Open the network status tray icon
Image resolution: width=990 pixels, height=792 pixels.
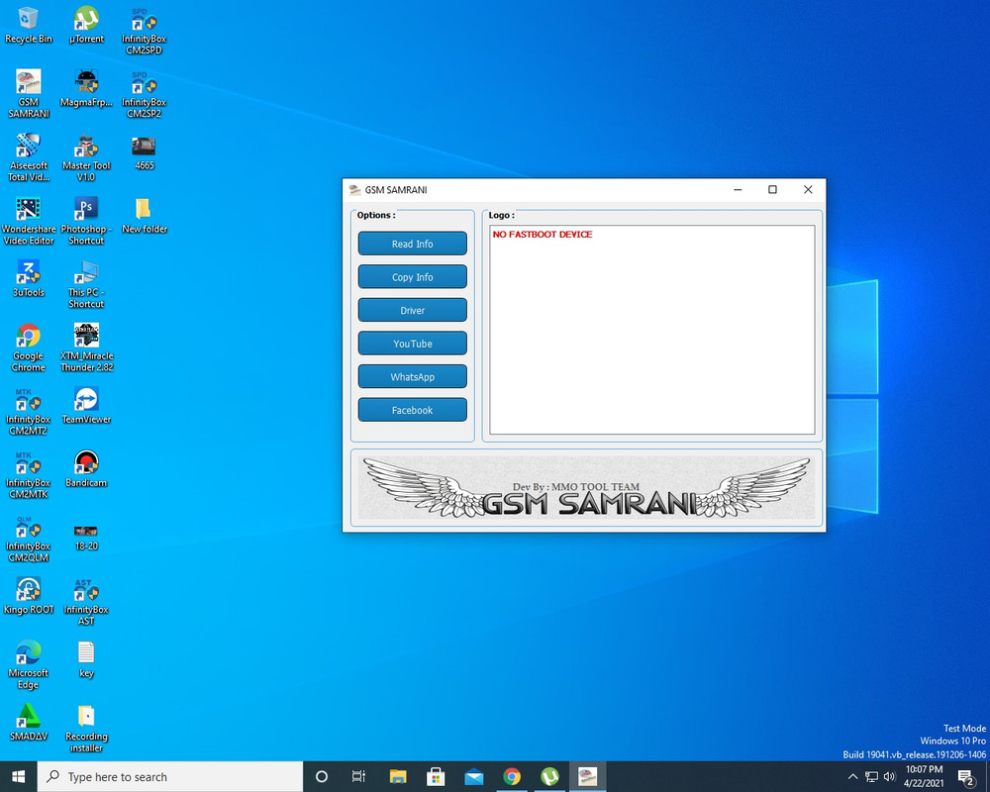point(872,776)
